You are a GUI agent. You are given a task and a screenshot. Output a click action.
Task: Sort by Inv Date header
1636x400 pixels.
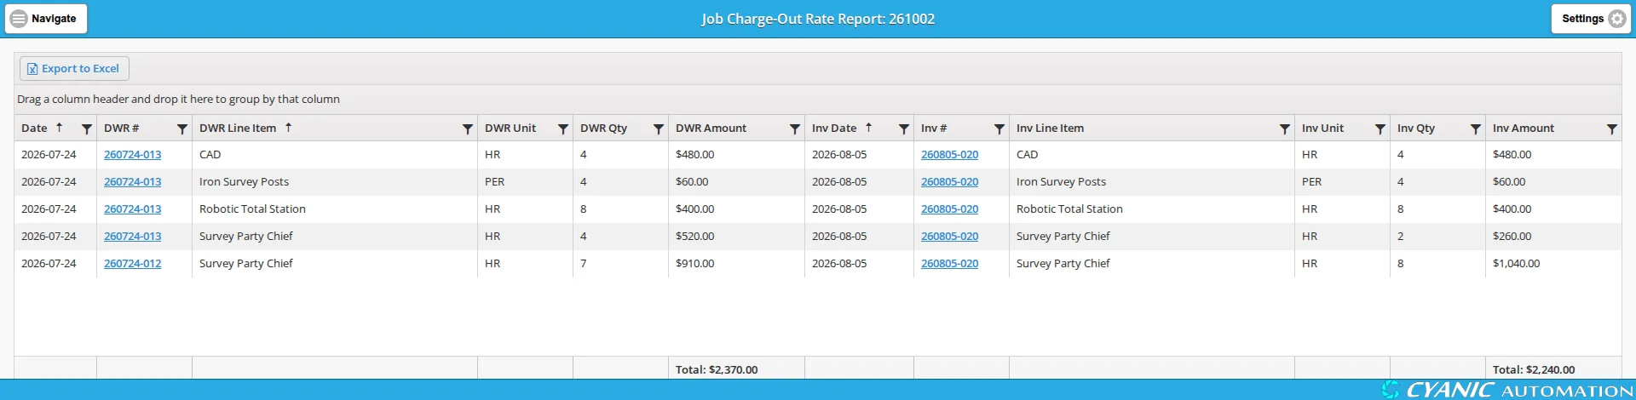tap(834, 129)
